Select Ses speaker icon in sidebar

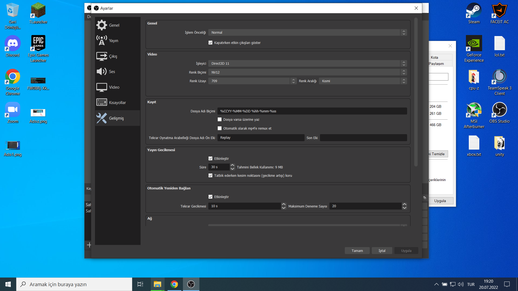[102, 71]
